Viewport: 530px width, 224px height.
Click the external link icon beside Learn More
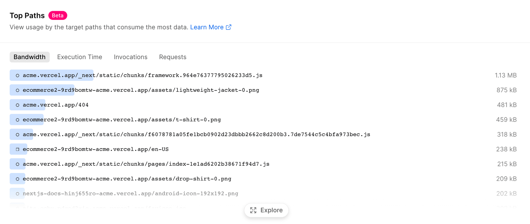click(229, 27)
